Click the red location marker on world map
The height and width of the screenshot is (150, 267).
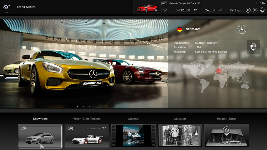[x=219, y=71]
